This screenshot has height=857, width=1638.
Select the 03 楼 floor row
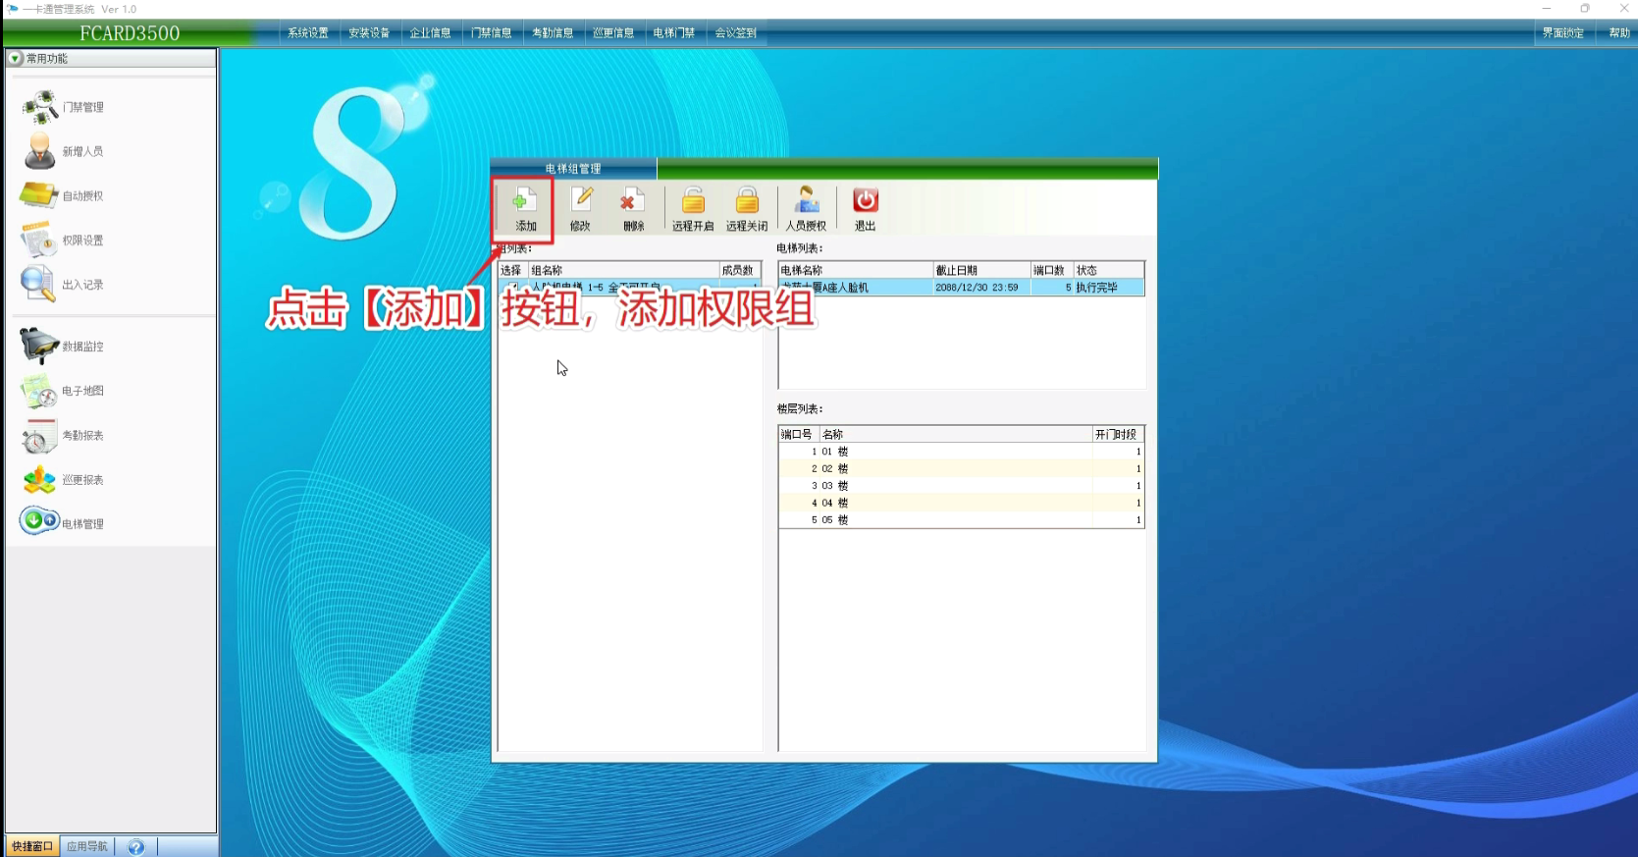tap(962, 486)
